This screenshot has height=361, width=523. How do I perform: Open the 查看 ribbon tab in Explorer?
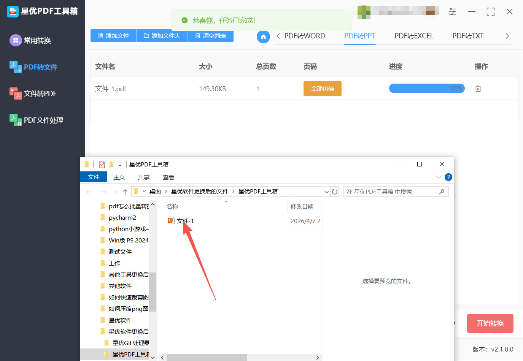169,177
